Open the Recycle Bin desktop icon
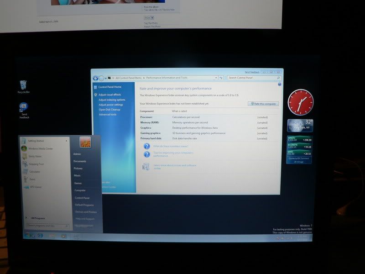Screen dimensions: 365x274 pos(23,87)
